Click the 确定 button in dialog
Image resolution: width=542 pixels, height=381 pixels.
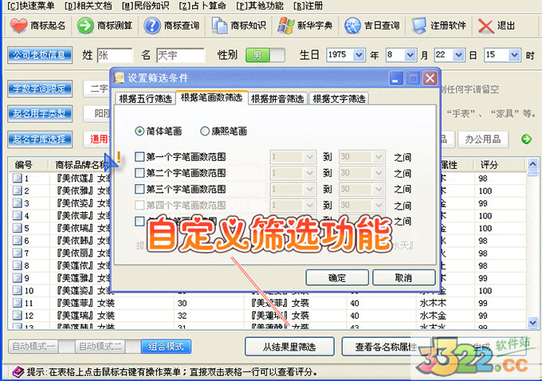[x=337, y=277]
